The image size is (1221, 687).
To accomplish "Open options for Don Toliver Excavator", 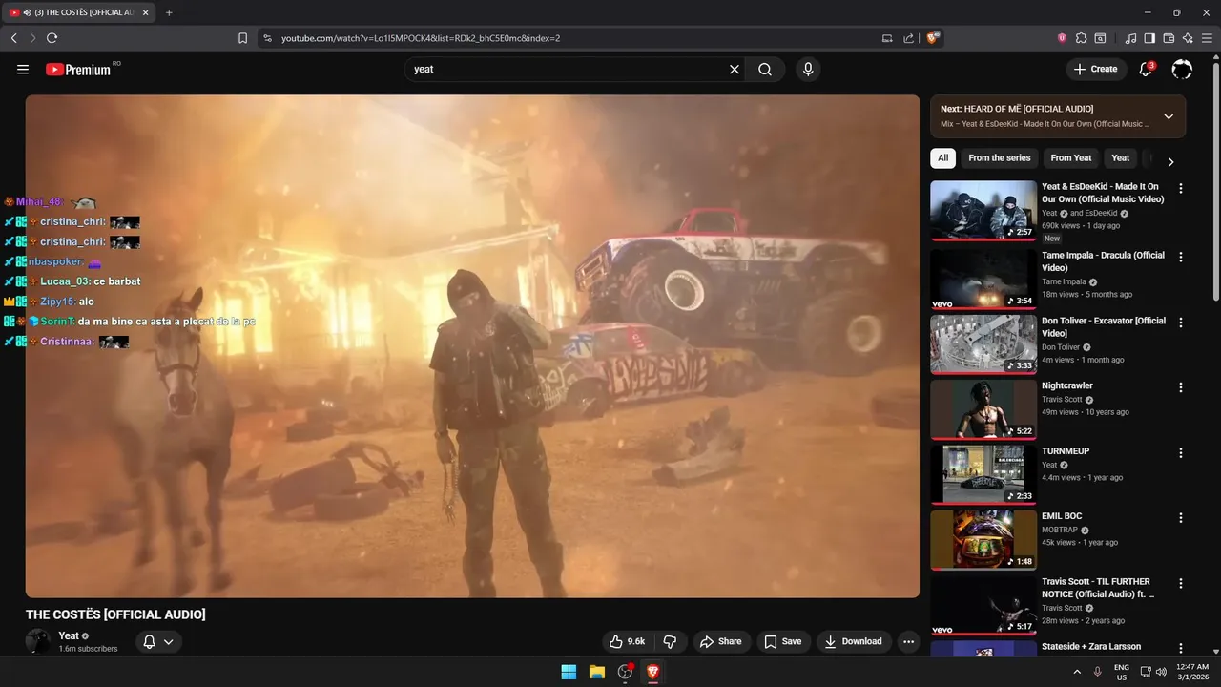I will pyautogui.click(x=1181, y=322).
